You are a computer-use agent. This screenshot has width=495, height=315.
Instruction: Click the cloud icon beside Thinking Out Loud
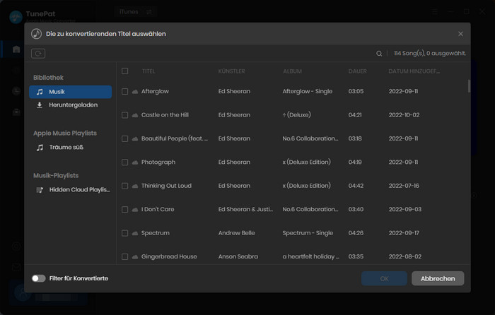[x=135, y=186]
